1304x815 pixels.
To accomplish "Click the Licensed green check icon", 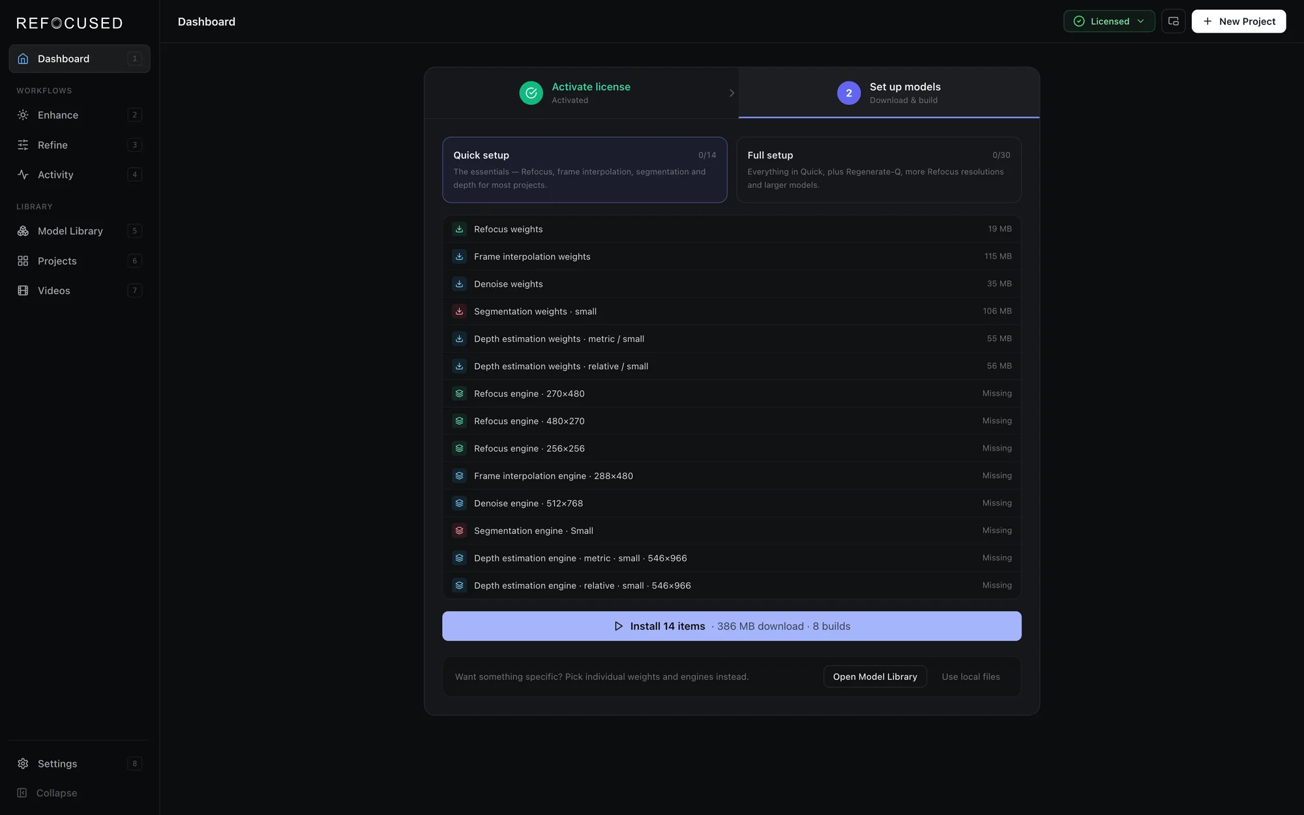I will (x=1079, y=22).
